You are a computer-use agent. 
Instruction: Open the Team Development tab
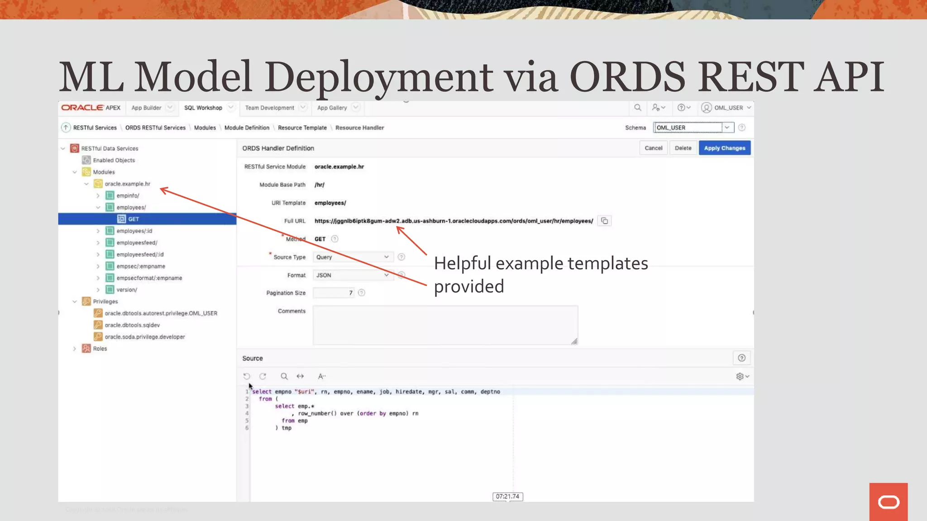pos(270,108)
